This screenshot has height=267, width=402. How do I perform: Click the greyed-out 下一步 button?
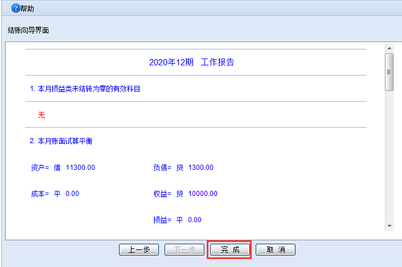[184, 249]
